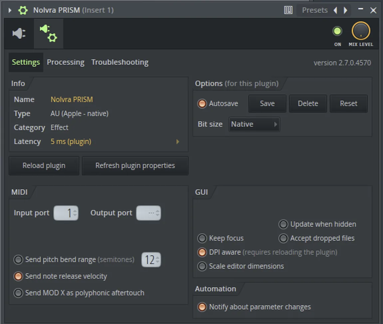Click the Category value Effect
383x324 pixels.
tap(59, 127)
